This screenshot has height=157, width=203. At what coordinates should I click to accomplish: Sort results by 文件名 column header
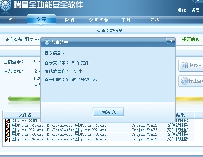[25, 115]
